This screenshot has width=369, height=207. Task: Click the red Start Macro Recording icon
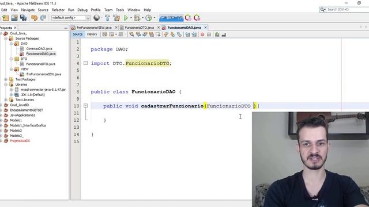pos(202,34)
